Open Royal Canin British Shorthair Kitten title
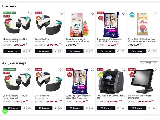Viewport: 160px width, 120px height. click(x=142, y=40)
